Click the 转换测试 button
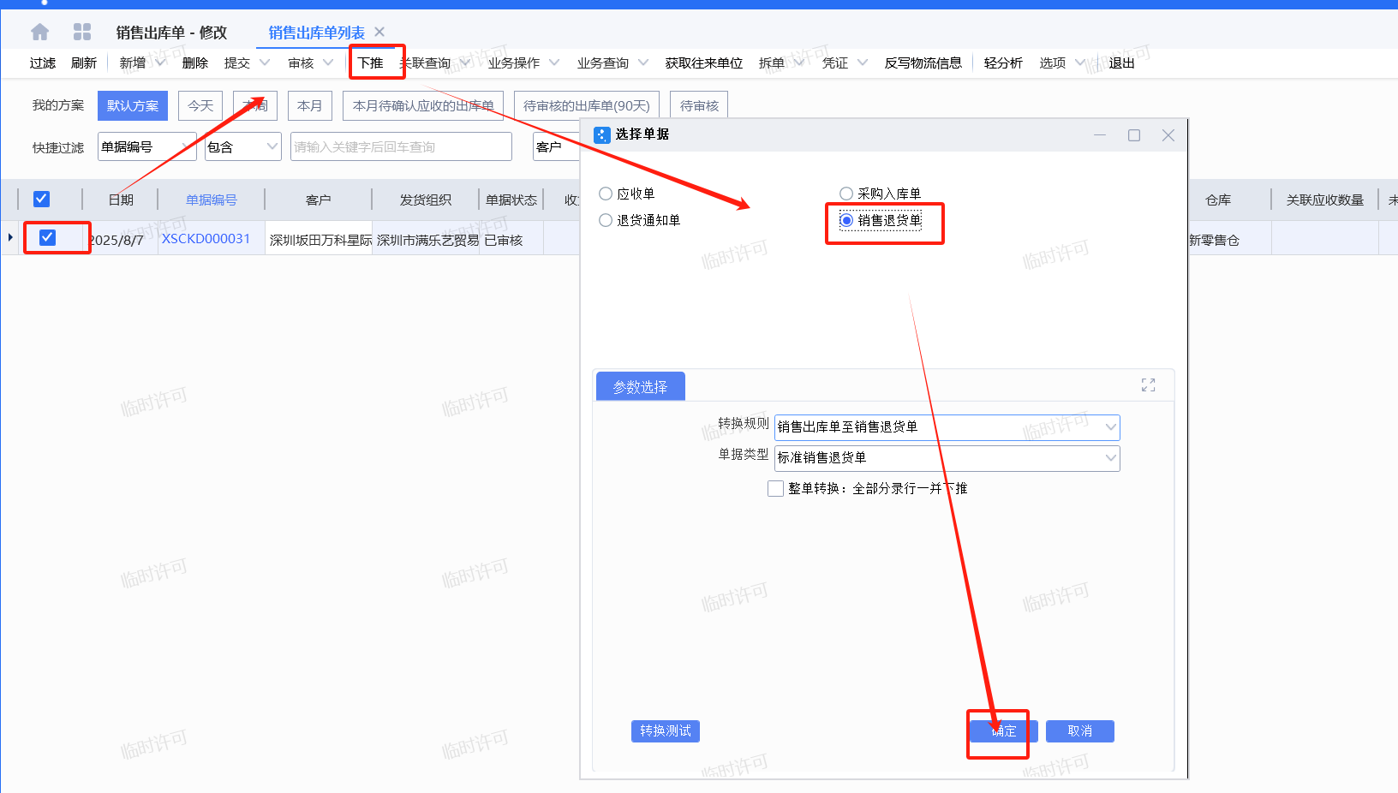Viewport: 1398px width, 793px height. pos(665,730)
